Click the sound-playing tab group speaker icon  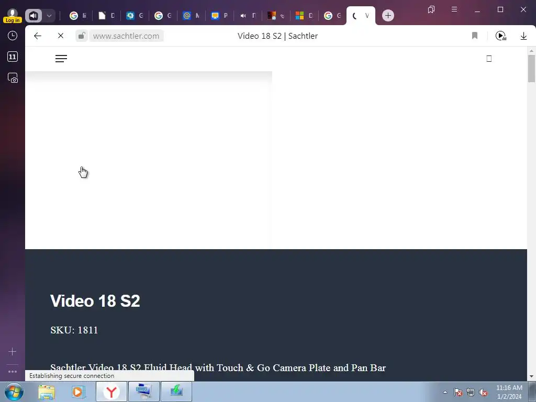click(33, 16)
